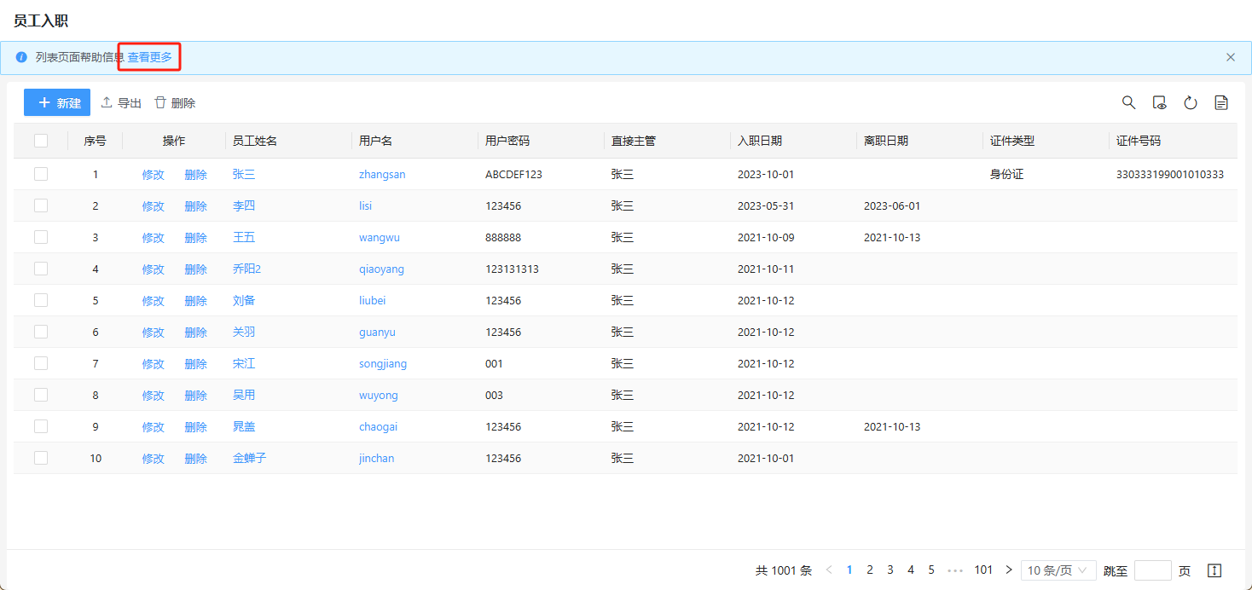The height and width of the screenshot is (590, 1252).
Task: Go to next page using right arrow
Action: [x=1009, y=570]
